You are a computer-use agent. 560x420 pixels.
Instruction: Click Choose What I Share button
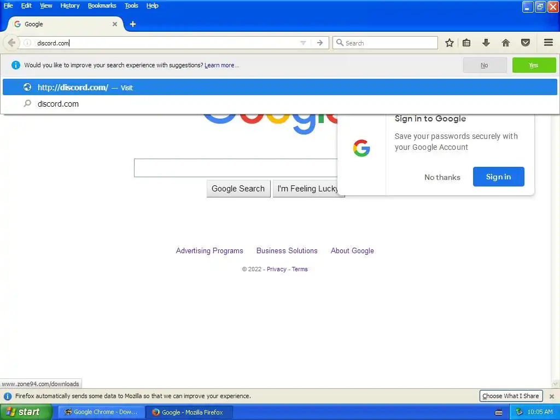tap(510, 396)
